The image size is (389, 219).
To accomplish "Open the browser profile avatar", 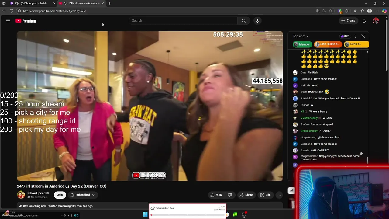I will [x=370, y=11].
